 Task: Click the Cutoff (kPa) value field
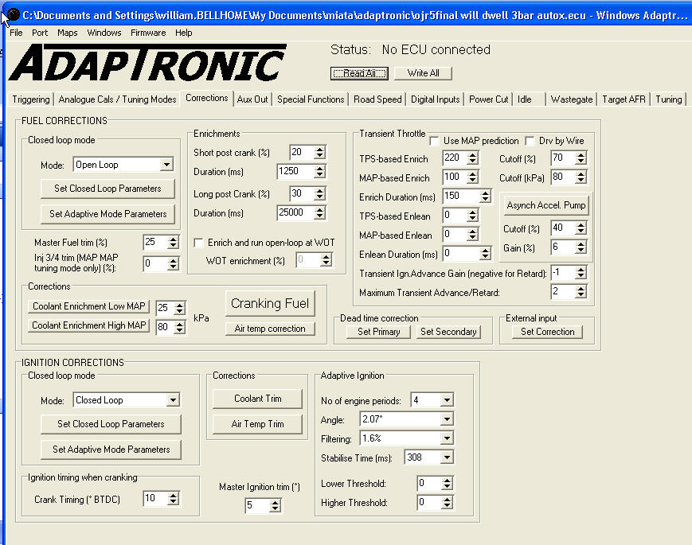coord(563,177)
